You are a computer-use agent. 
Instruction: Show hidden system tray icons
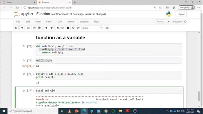coord(167,111)
